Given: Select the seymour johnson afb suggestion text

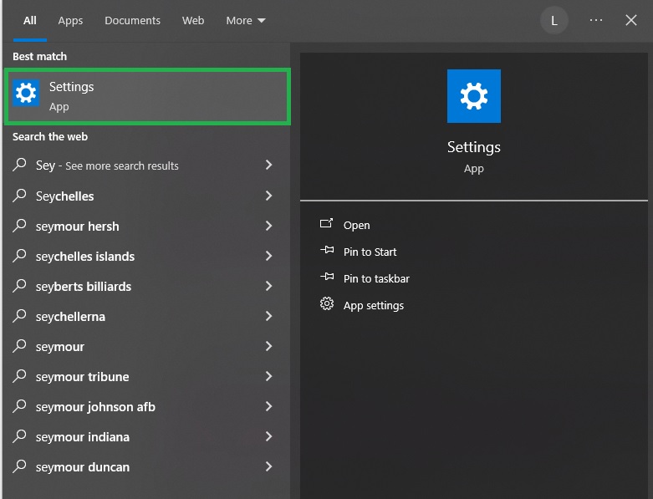Looking at the screenshot, I should click(96, 406).
